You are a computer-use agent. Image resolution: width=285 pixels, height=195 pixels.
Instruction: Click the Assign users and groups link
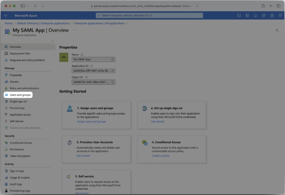pos(91,121)
